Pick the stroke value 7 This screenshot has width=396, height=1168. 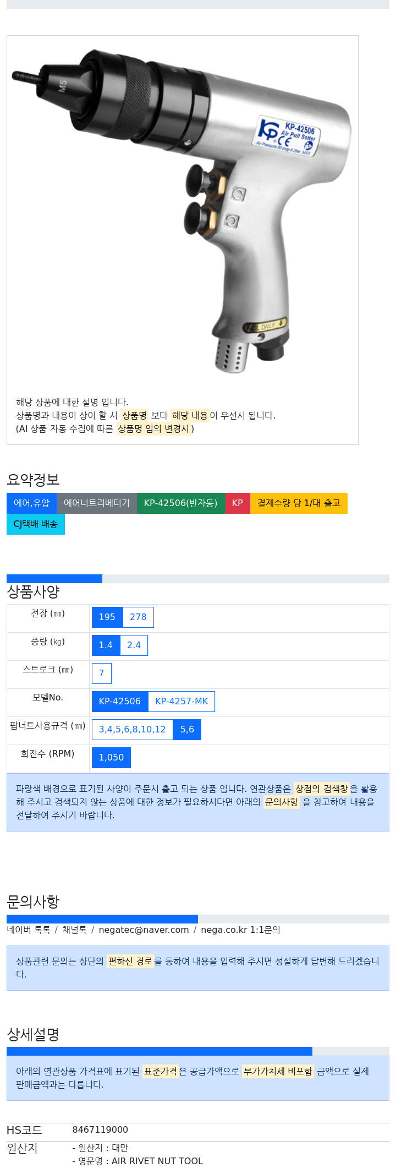coord(102,673)
